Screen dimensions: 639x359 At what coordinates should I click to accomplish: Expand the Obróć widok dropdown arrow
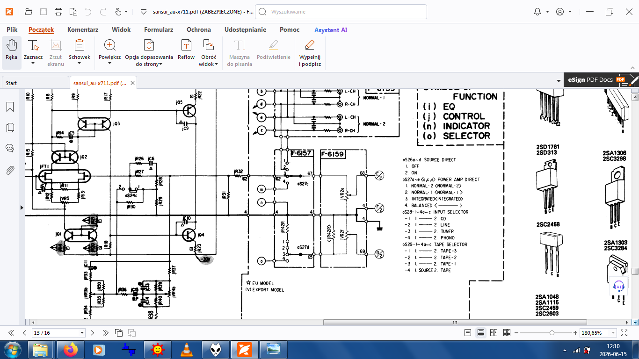[216, 65]
